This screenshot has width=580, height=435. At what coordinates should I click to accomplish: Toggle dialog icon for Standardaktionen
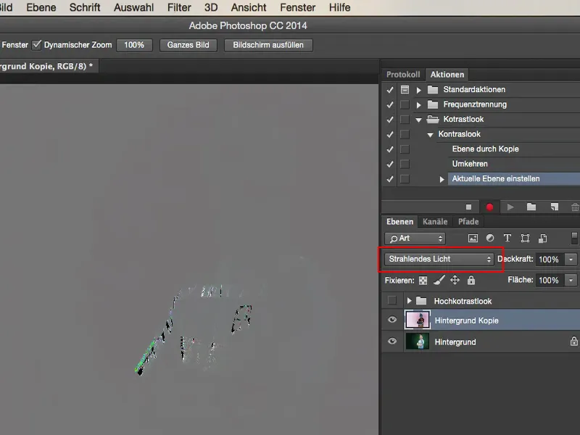(405, 89)
